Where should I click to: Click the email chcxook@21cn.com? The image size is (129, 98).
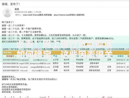click(x=40, y=71)
